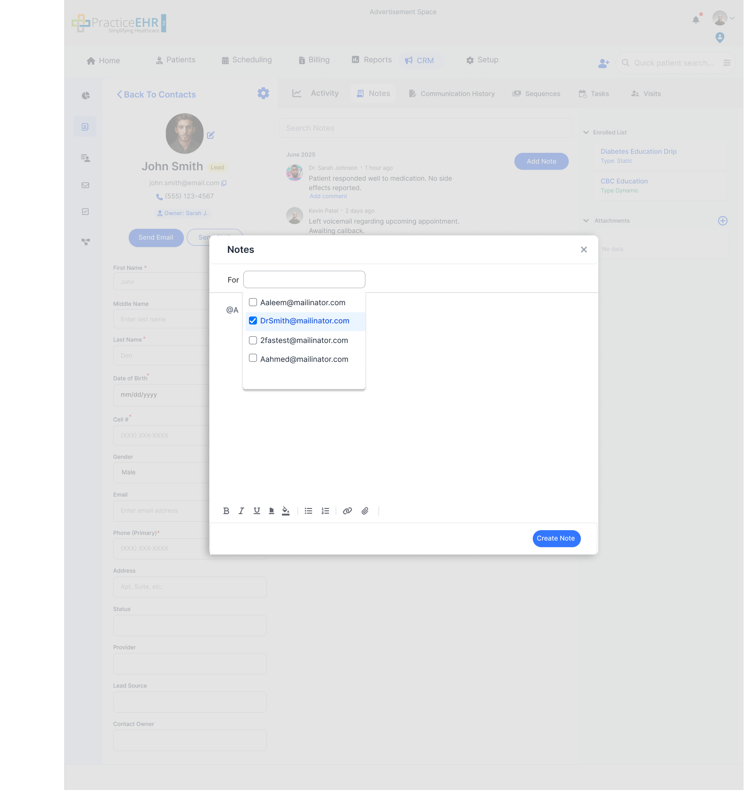The height and width of the screenshot is (791, 744).
Task: Open the Patients menu
Action: 175,60
